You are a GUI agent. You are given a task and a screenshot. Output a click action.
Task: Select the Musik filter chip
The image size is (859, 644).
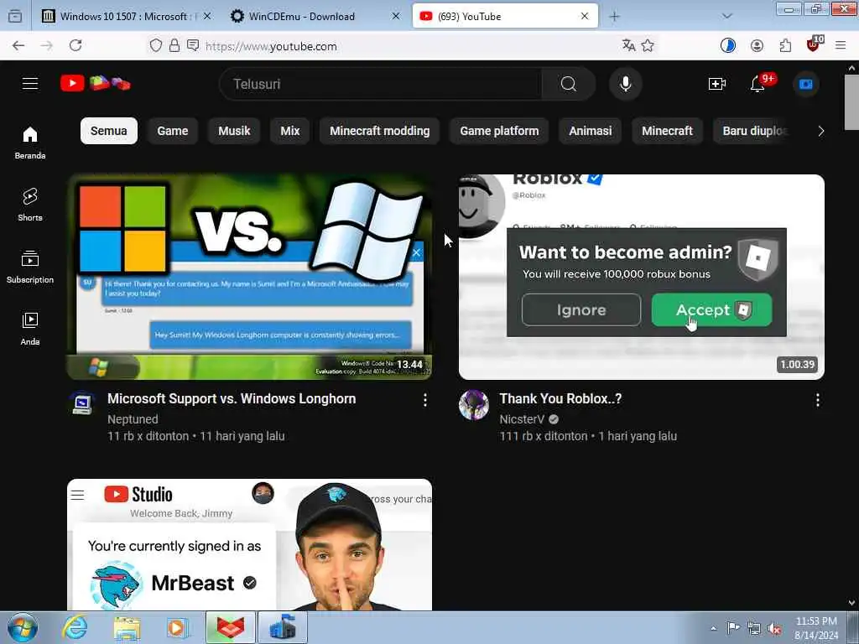click(x=234, y=131)
